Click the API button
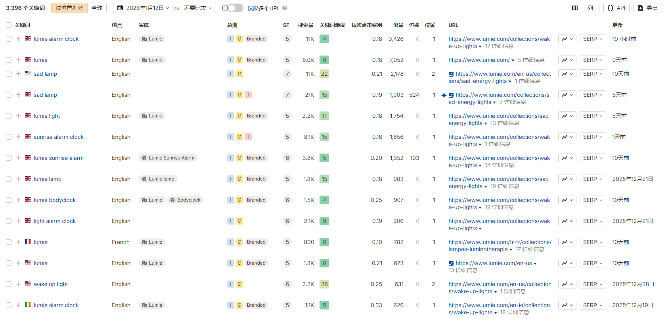 pos(616,8)
